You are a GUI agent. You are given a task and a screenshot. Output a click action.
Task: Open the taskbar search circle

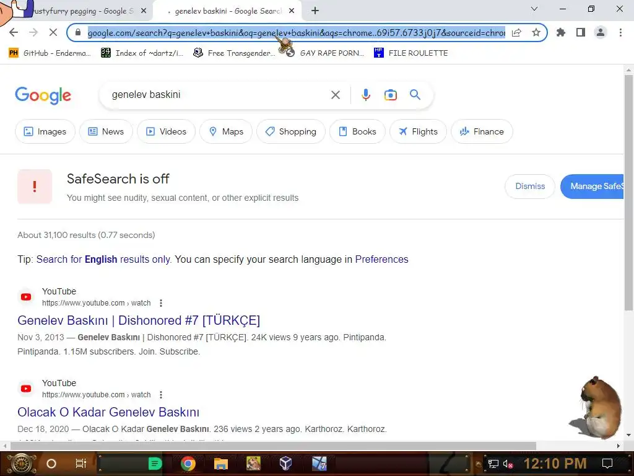tap(51, 464)
